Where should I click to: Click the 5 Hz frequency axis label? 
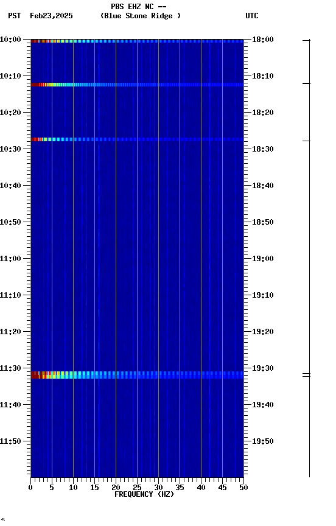(x=52, y=488)
